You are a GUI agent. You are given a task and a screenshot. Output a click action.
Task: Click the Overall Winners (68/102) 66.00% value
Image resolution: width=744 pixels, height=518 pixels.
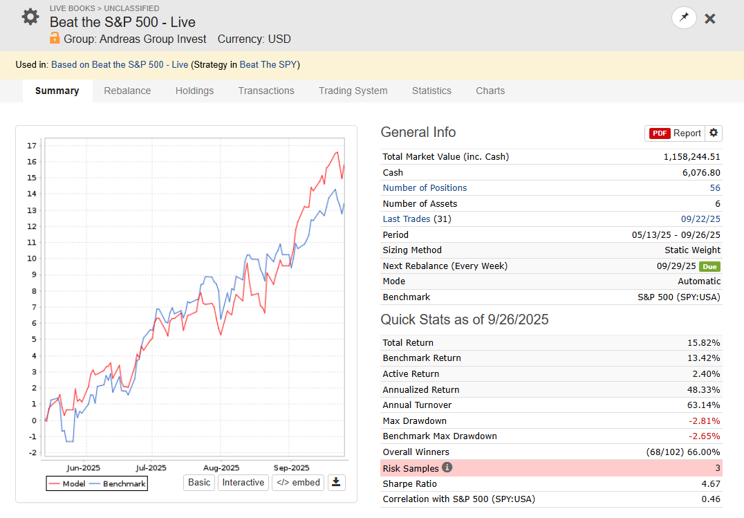[682, 452]
